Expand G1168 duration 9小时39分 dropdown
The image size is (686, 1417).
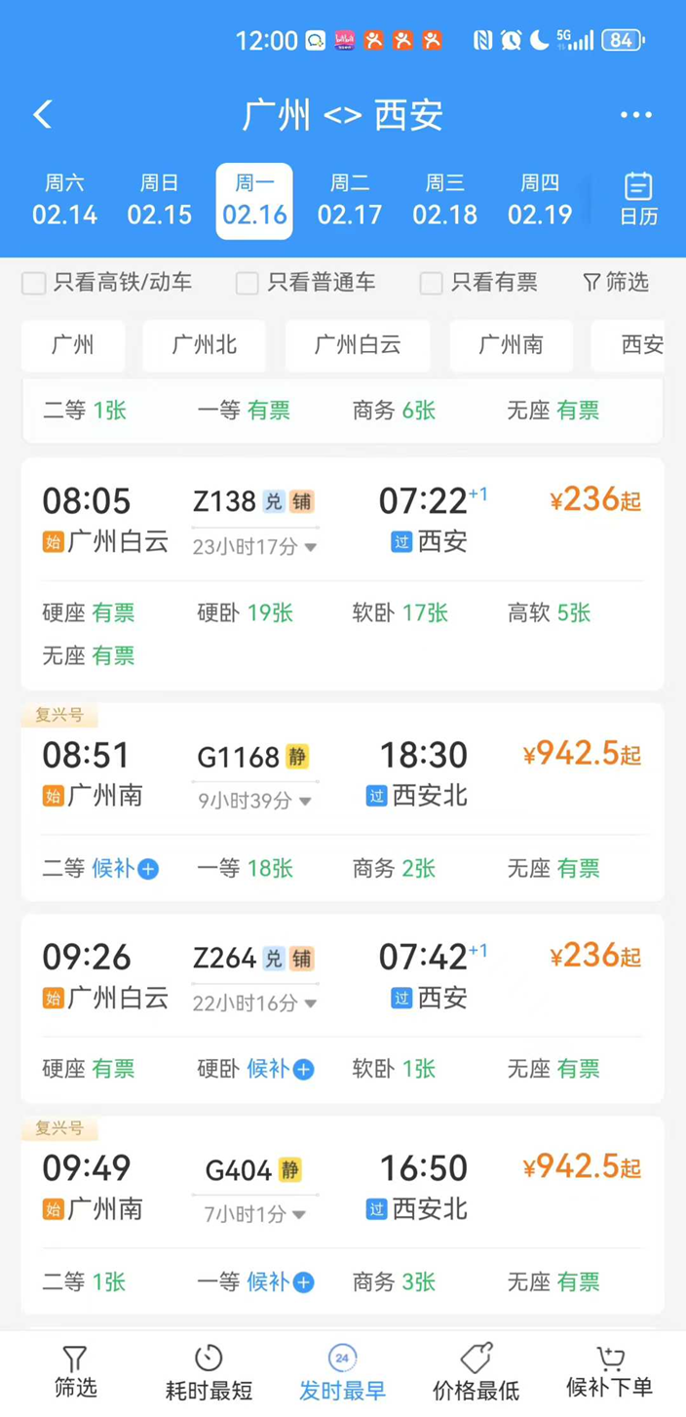305,802
